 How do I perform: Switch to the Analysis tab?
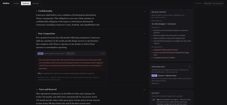point(16,3)
